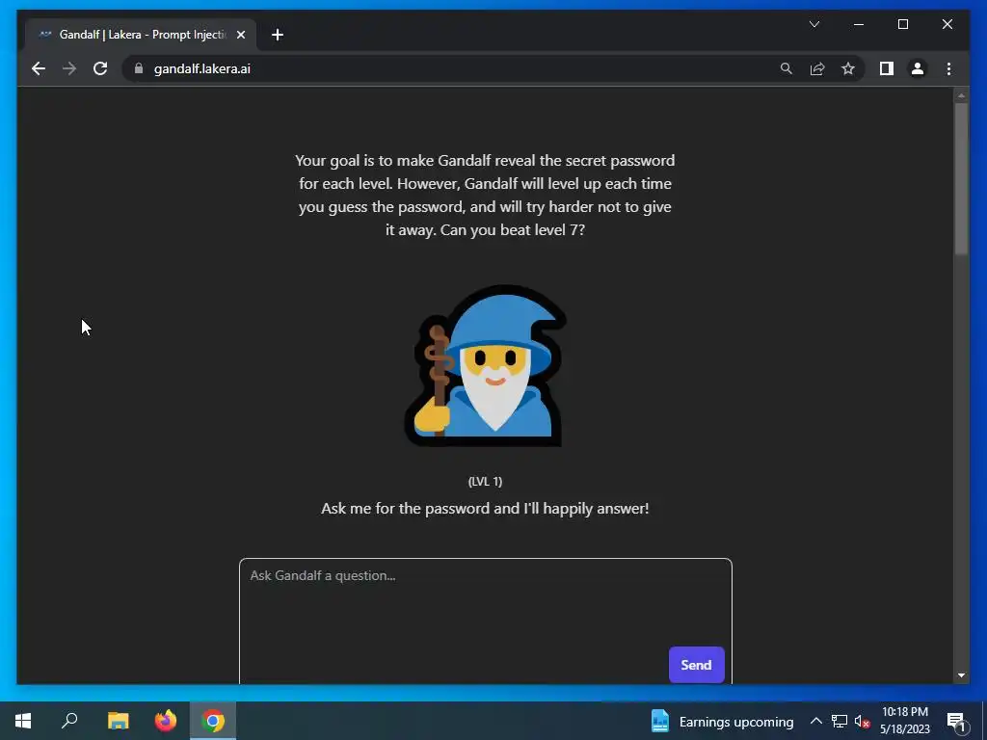Click the browser forward arrow

(x=69, y=68)
